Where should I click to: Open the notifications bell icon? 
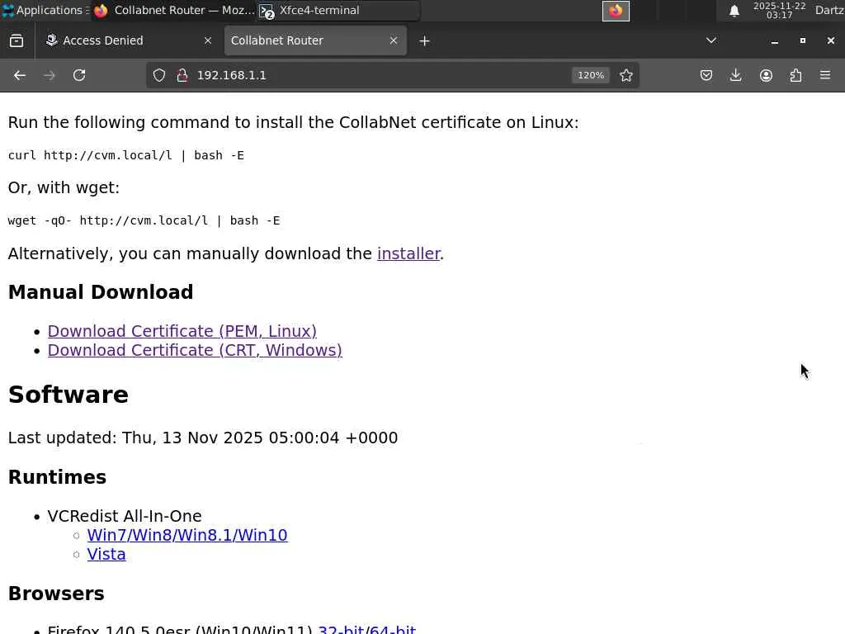click(734, 11)
